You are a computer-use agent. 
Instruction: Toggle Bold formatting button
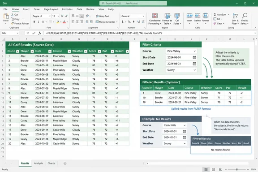click(34, 22)
